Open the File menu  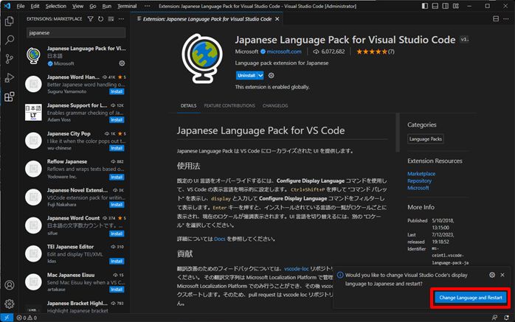pos(21,6)
